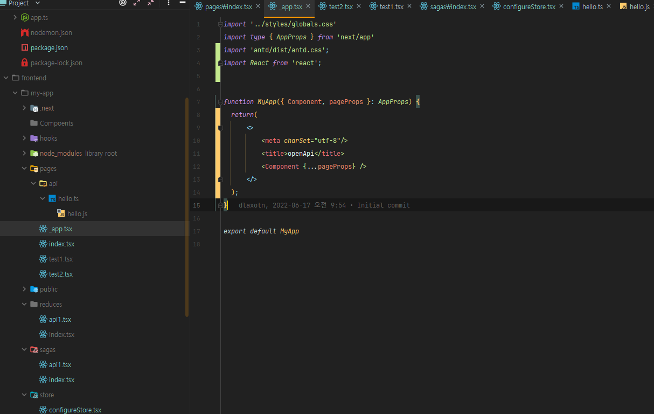Expand the node_modules folder

point(24,154)
